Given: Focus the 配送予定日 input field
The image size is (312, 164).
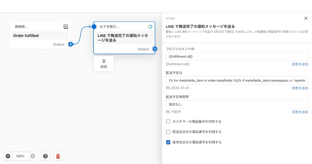Looking at the screenshot, I should tap(237, 80).
